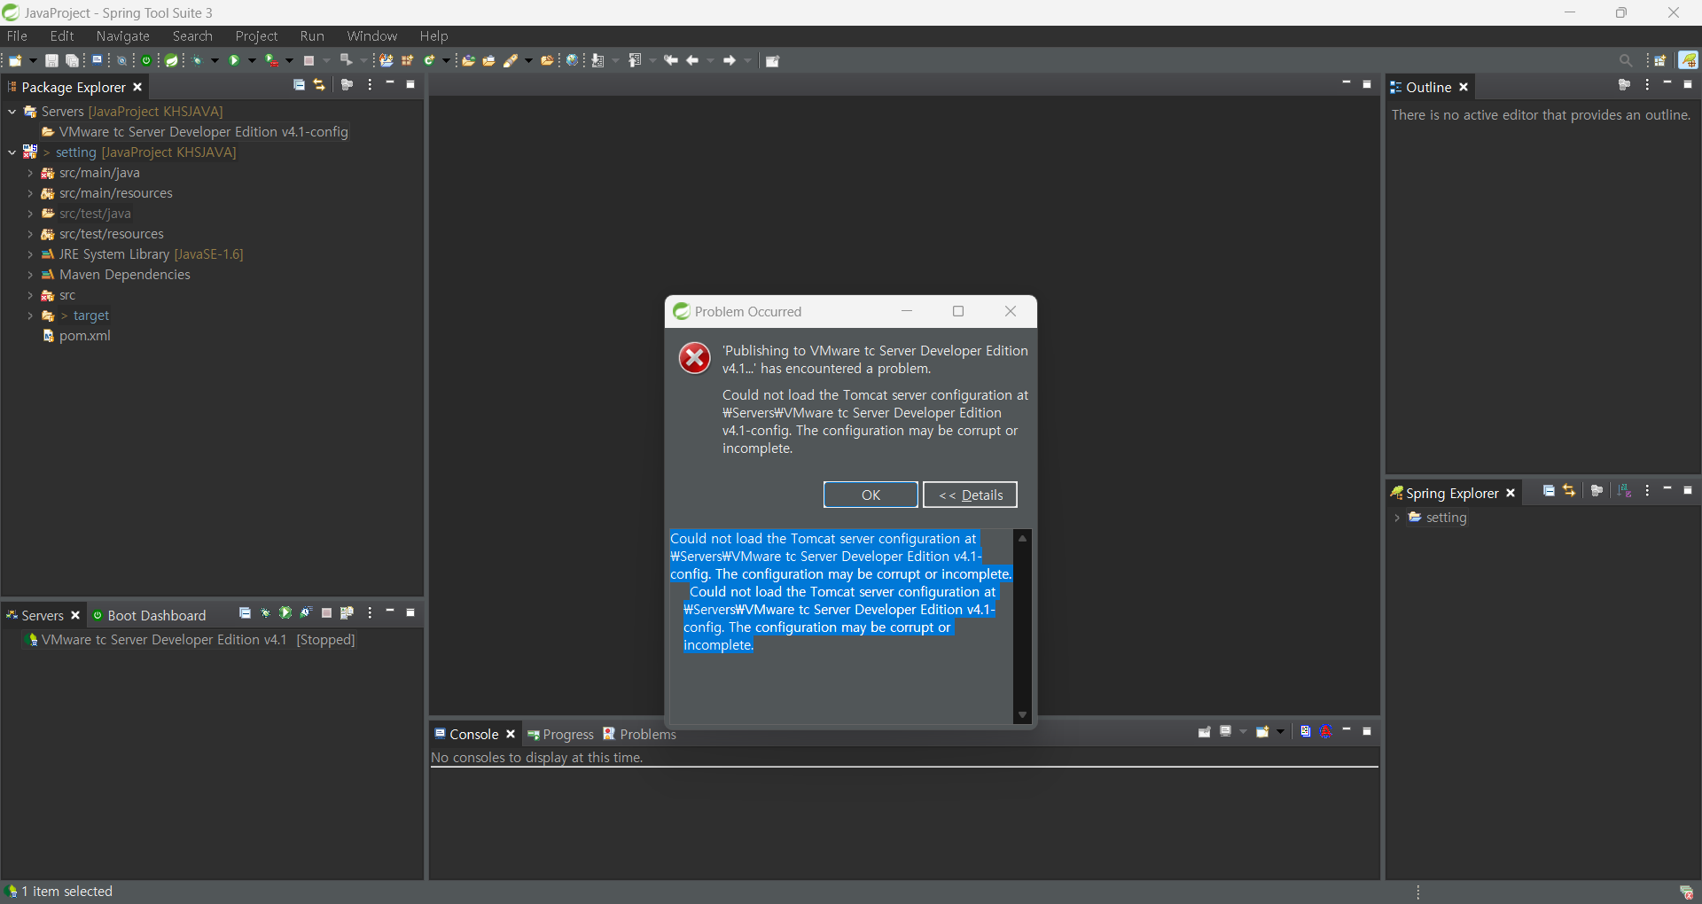Click the Open Web Browser globe icon
1702x904 pixels.
coord(573,61)
